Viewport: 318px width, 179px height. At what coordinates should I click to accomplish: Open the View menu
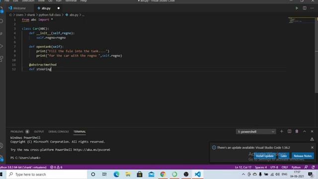41,1
